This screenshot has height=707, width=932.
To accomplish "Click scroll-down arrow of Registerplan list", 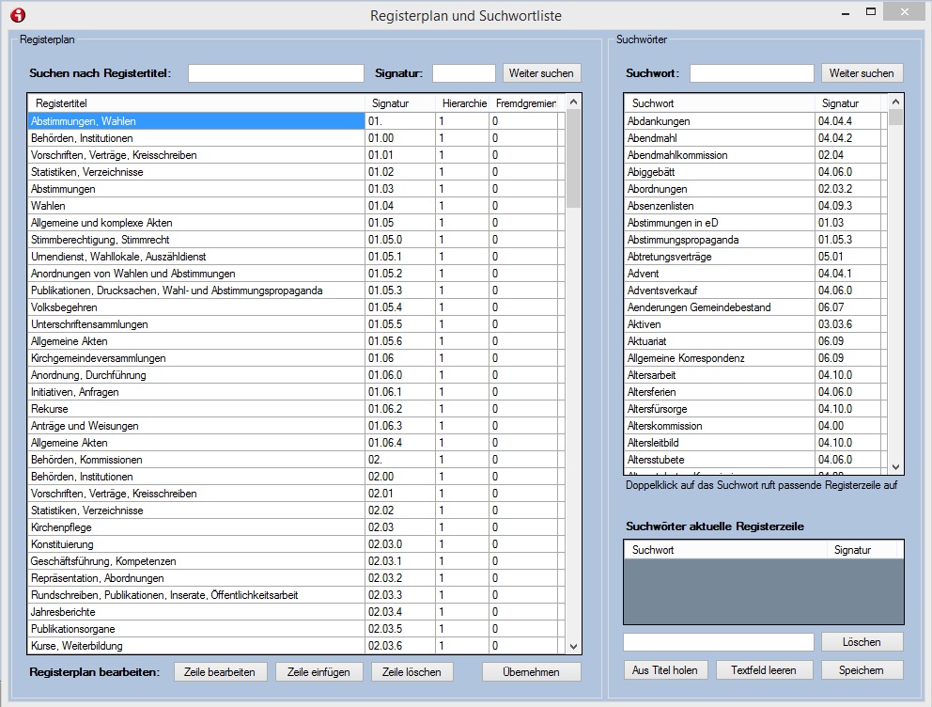I will (574, 646).
